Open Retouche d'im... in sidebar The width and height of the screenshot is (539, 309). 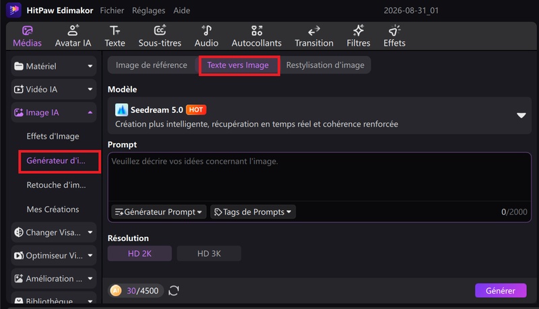[56, 185]
